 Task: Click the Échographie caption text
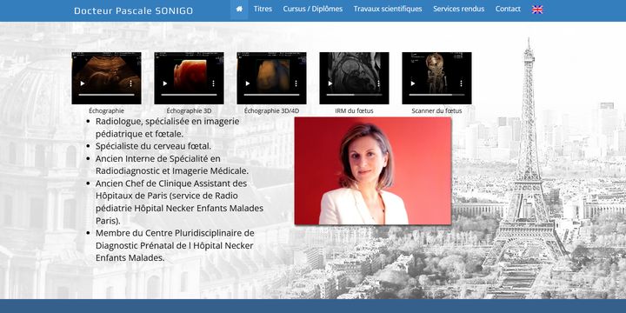tap(107, 110)
